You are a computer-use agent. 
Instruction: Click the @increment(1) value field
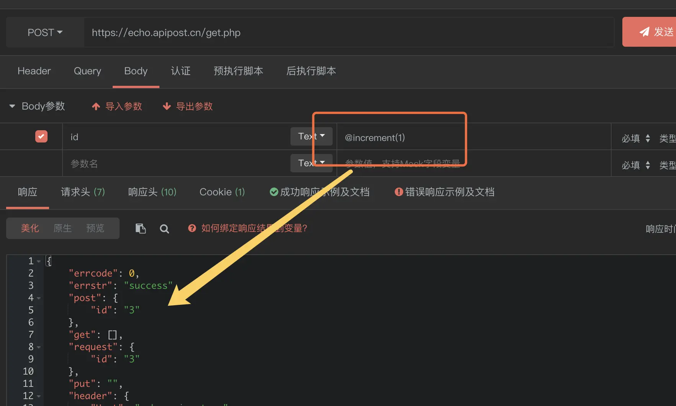[x=474, y=137]
